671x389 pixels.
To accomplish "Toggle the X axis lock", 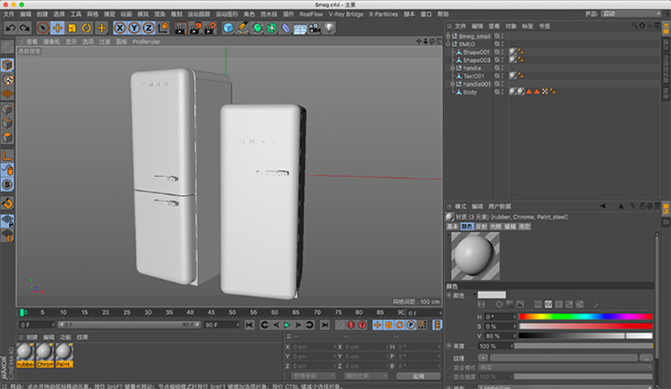I will [120, 28].
